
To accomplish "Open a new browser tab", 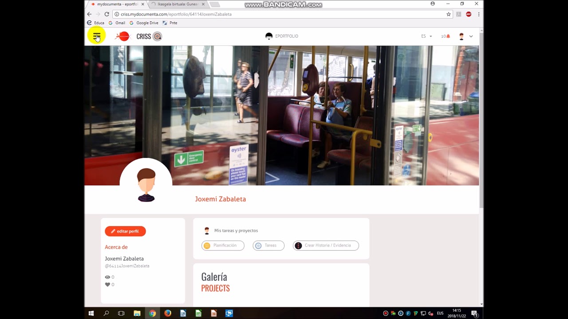I will [x=214, y=4].
